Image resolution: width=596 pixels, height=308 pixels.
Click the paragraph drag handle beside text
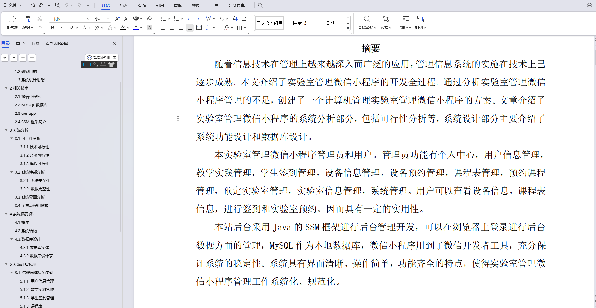pyautogui.click(x=178, y=118)
